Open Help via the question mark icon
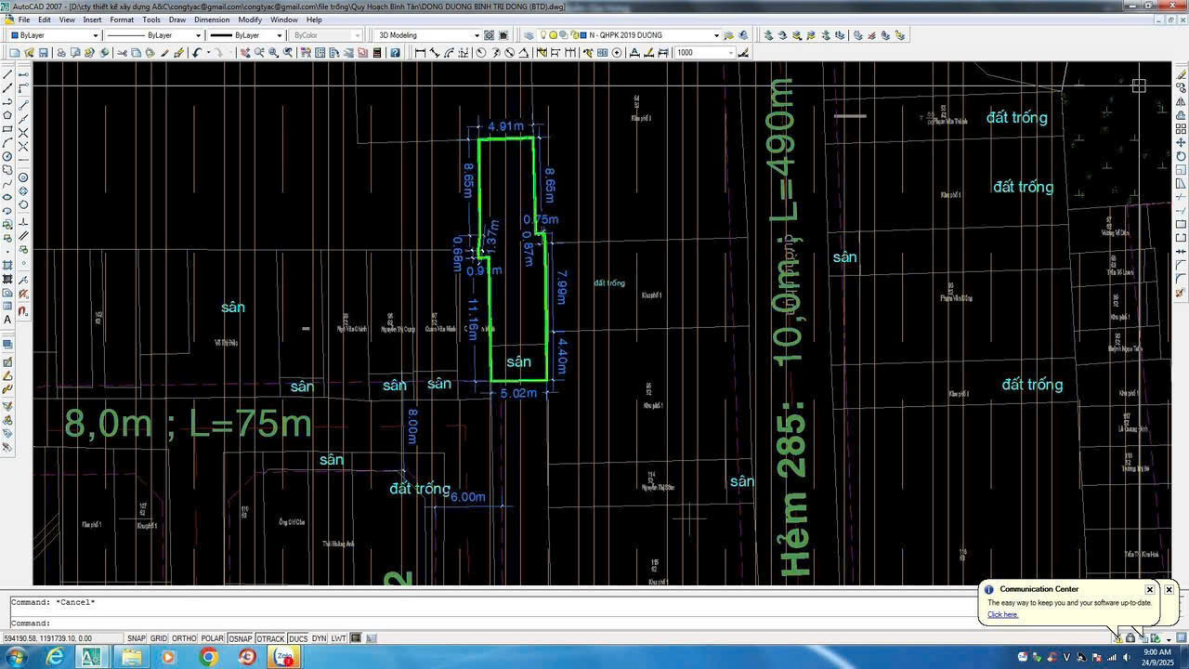 (x=395, y=53)
